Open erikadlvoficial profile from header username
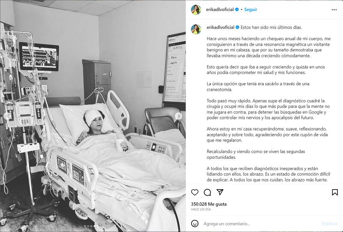Image resolution: width=343 pixels, height=232 pixels. click(220, 9)
